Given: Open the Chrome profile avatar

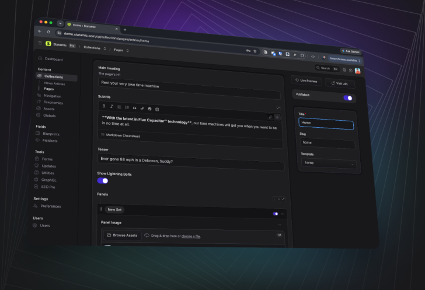Looking at the screenshot, I should 324,57.
